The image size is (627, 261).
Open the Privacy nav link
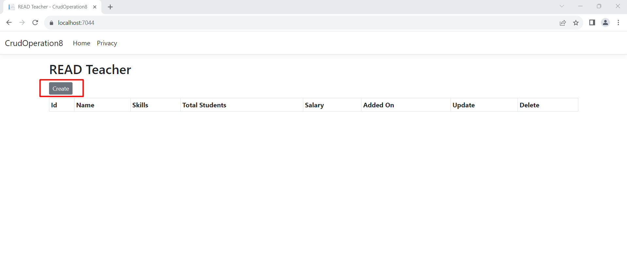point(107,43)
